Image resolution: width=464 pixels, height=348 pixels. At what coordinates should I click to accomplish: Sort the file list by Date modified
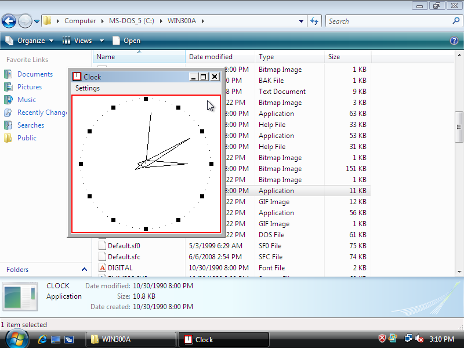pos(211,57)
